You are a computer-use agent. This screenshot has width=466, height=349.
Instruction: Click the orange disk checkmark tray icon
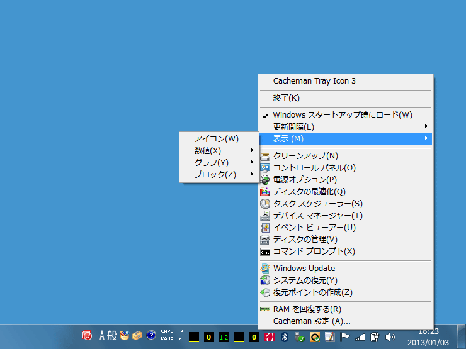pyautogui.click(x=314, y=337)
